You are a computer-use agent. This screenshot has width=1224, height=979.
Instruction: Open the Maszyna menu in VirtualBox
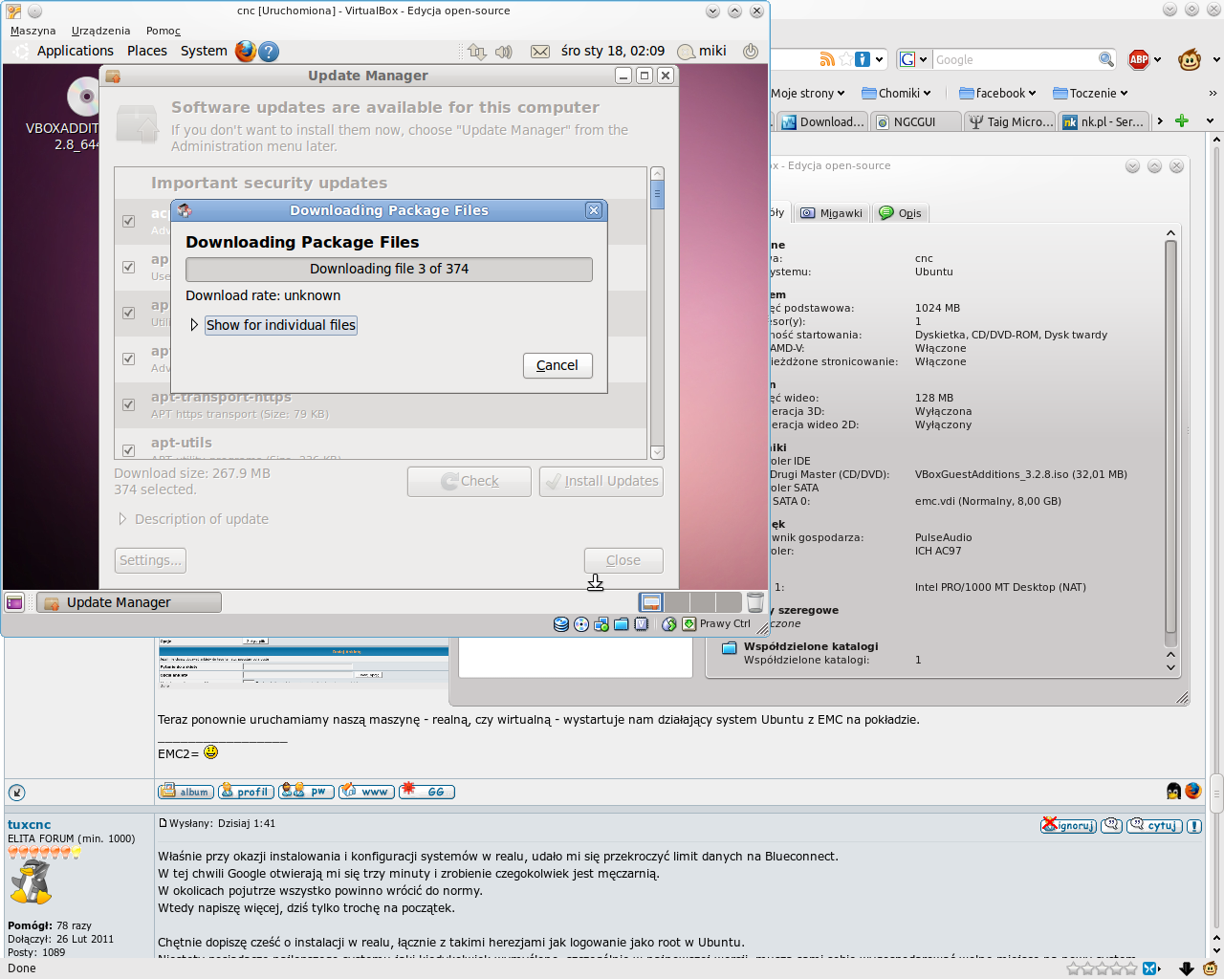click(33, 31)
